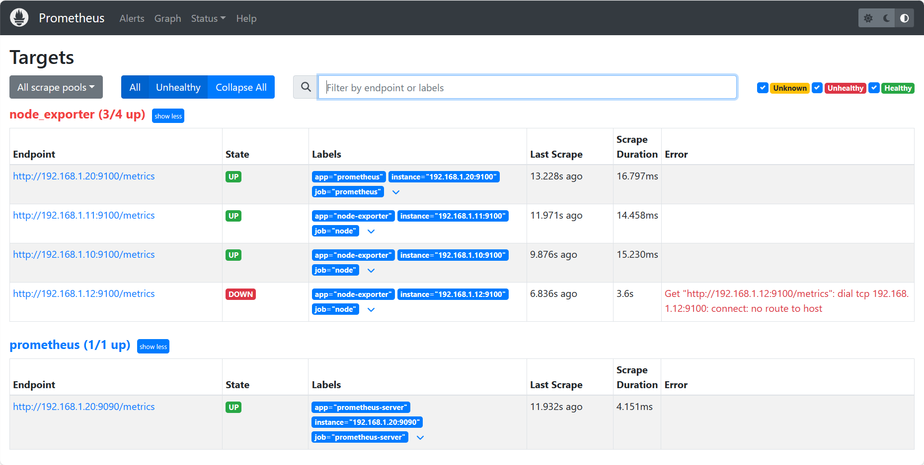Expand labels for 192.168.1.20:9090 row
This screenshot has width=924, height=465.
[420, 437]
